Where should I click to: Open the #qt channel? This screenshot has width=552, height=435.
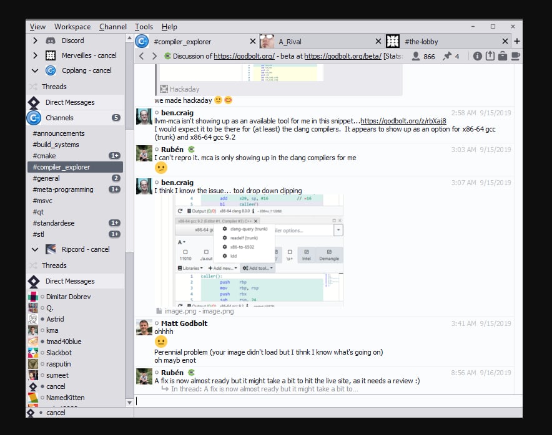[x=75, y=212]
